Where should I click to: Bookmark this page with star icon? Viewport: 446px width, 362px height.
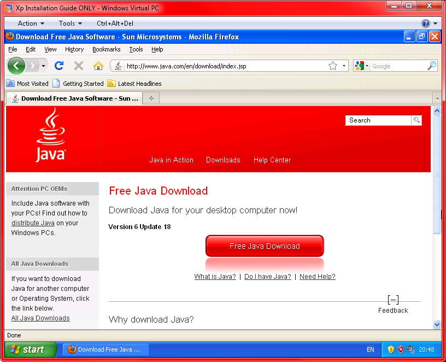[x=333, y=66]
